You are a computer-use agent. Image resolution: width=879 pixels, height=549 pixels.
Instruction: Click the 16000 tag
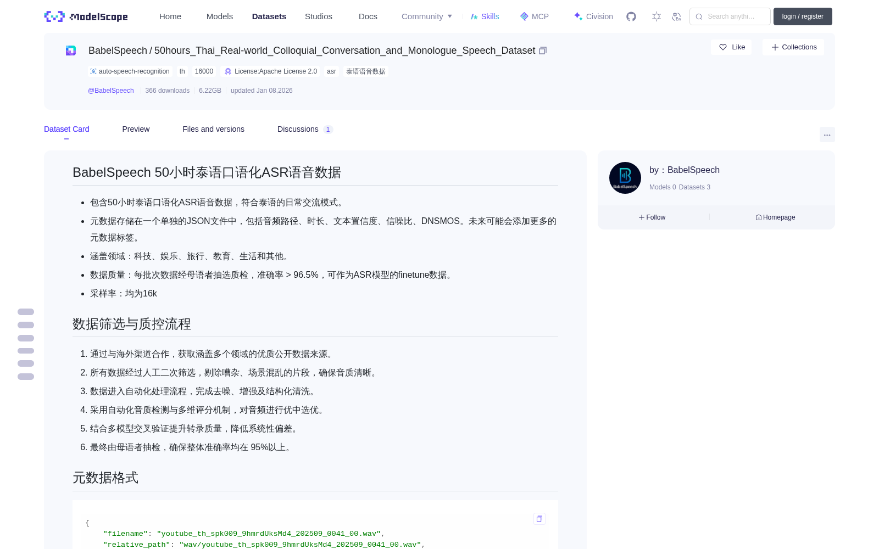[204, 71]
